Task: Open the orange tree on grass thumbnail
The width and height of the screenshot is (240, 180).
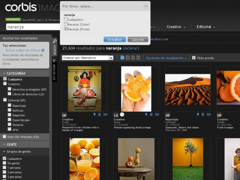Action: pyautogui.click(x=188, y=159)
